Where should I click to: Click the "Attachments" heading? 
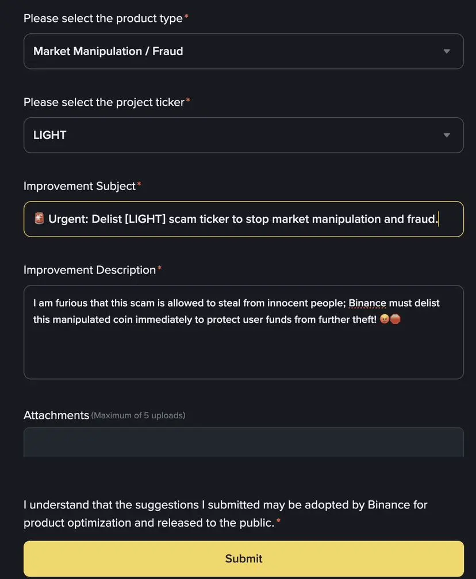tap(56, 415)
